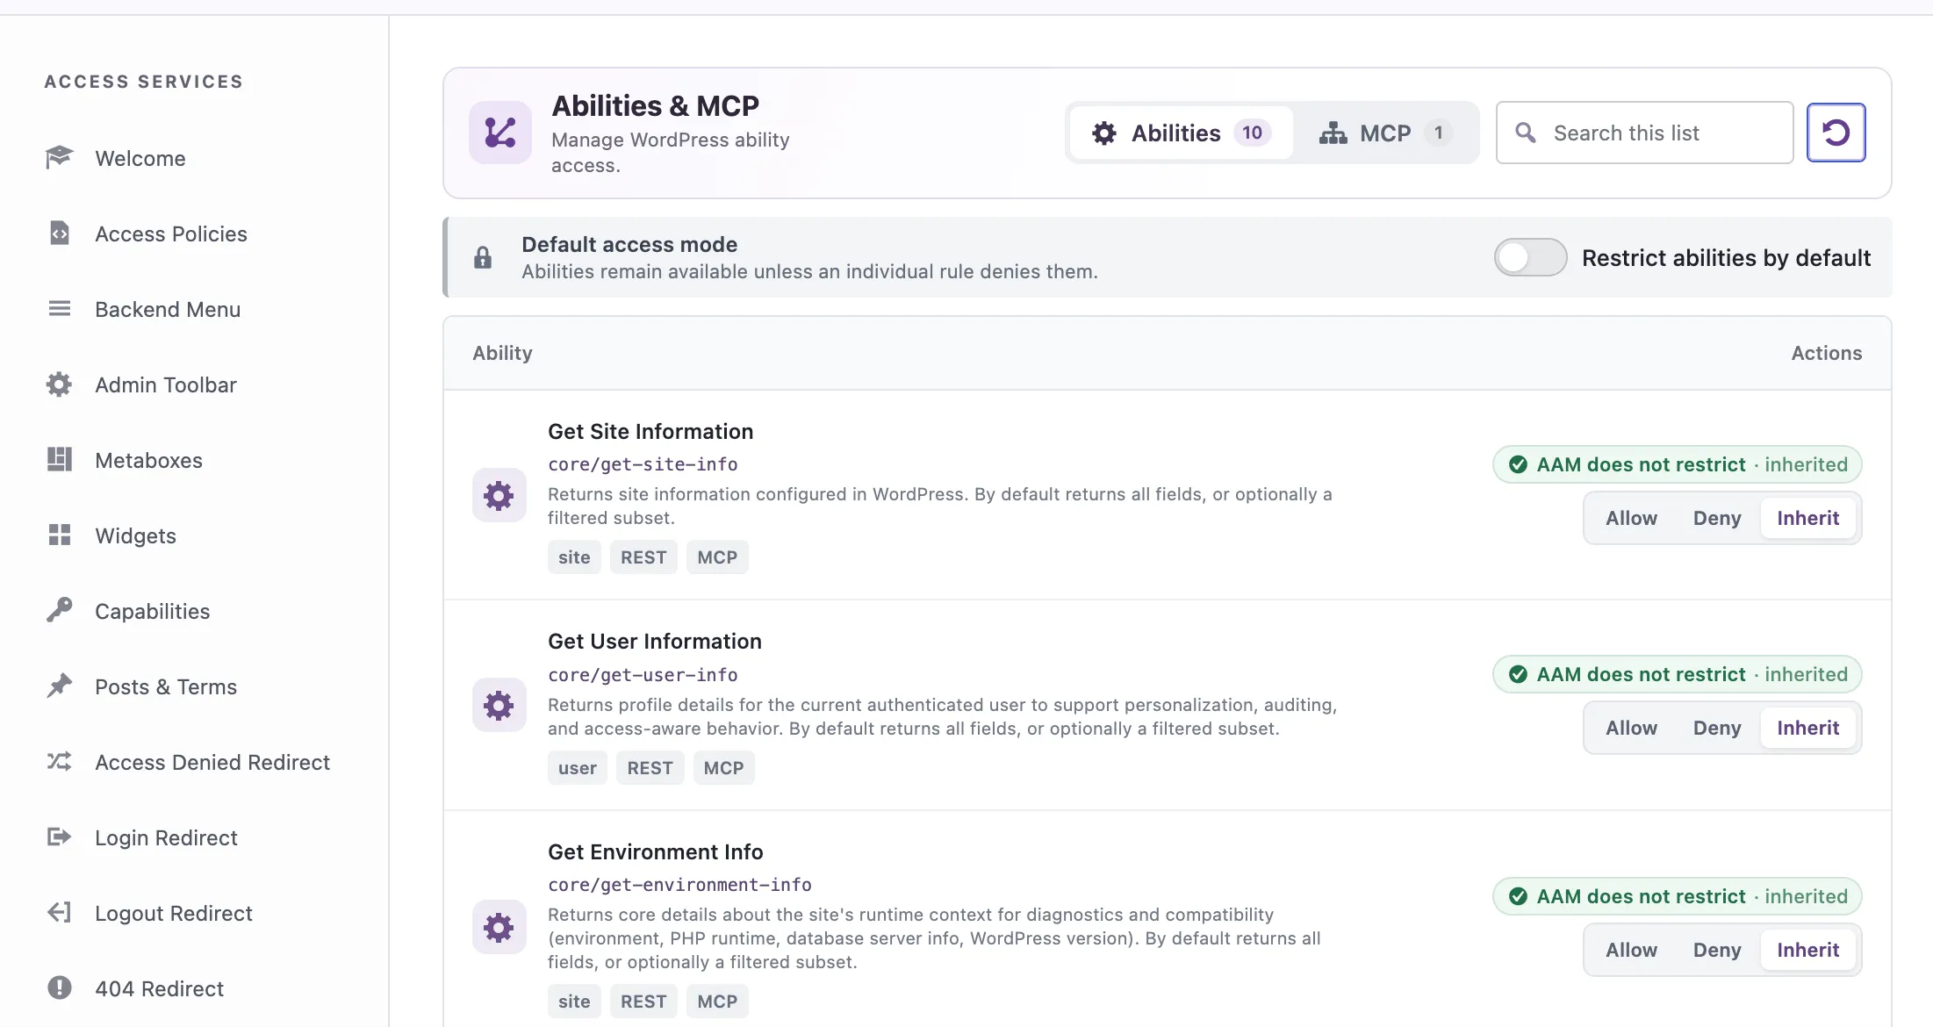
Task: Click the Posts & Terms pin icon
Action: [x=59, y=686]
